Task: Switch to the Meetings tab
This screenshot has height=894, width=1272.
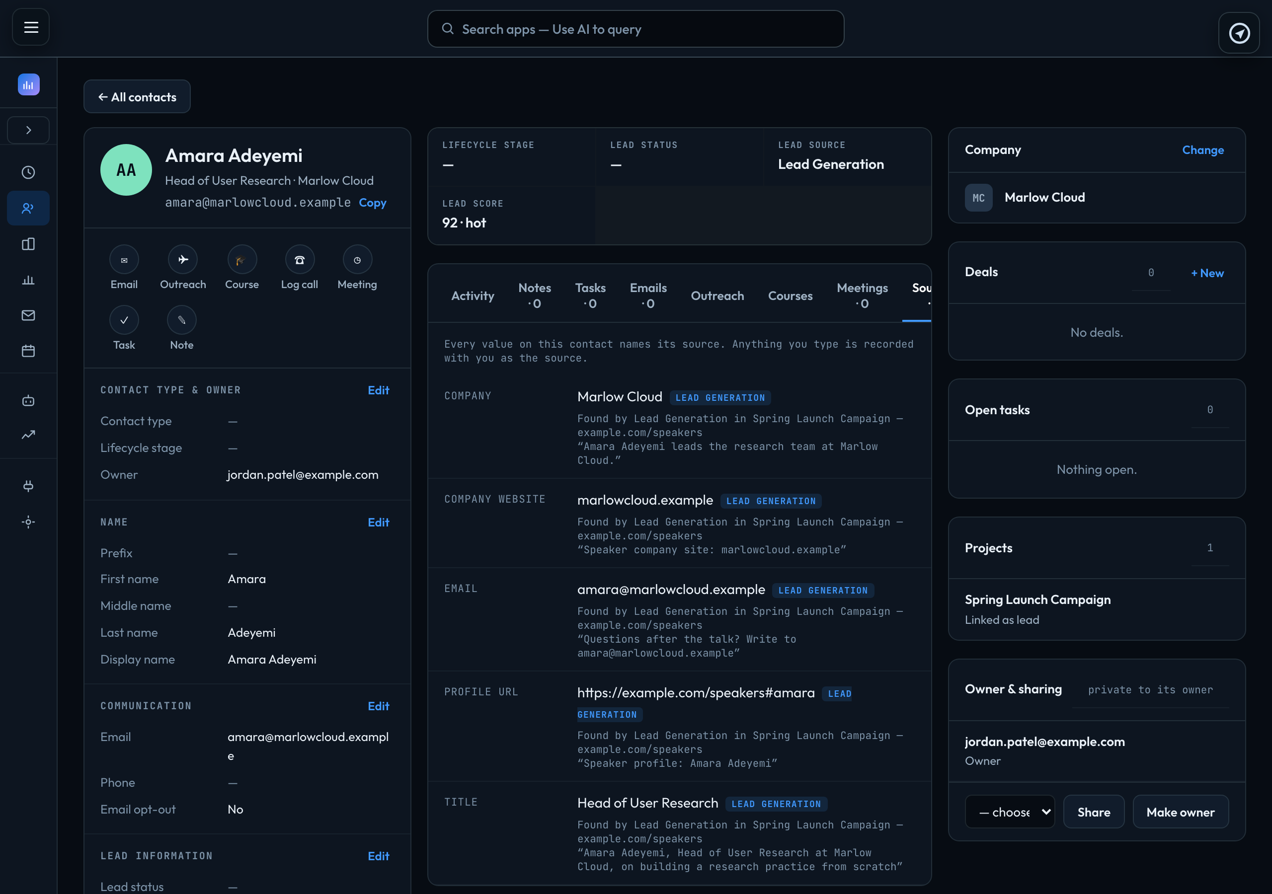Action: [x=863, y=296]
